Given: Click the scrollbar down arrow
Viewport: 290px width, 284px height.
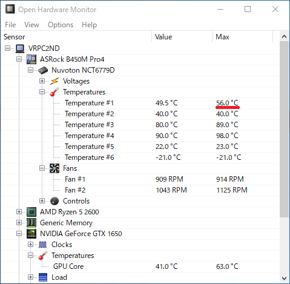Looking at the screenshot, I should tap(285, 279).
